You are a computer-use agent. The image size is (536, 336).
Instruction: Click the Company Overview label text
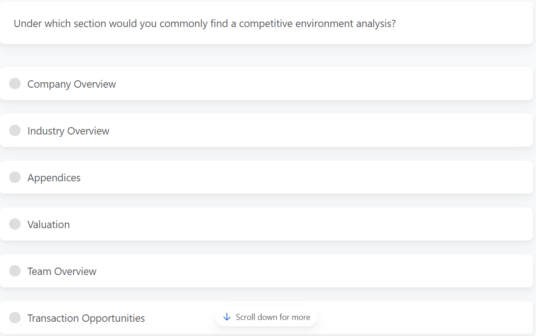(71, 84)
